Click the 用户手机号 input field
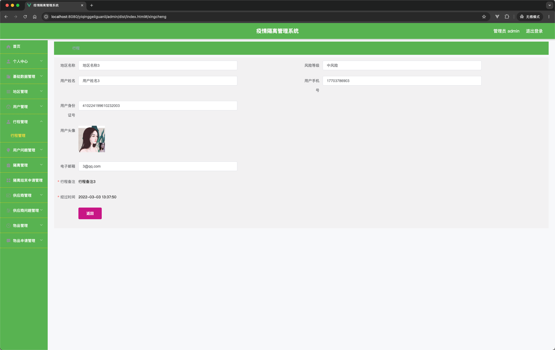 (x=402, y=81)
